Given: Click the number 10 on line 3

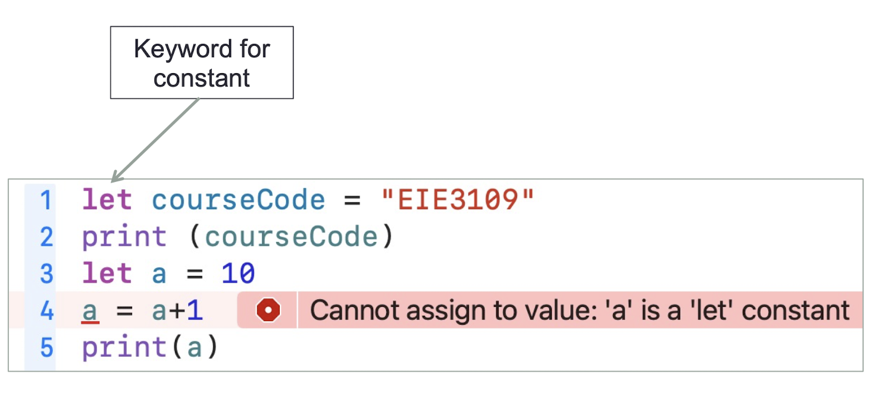Looking at the screenshot, I should click(238, 274).
